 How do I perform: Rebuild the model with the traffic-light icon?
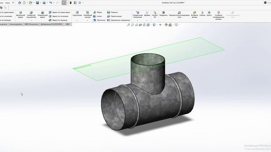pos(71,3)
